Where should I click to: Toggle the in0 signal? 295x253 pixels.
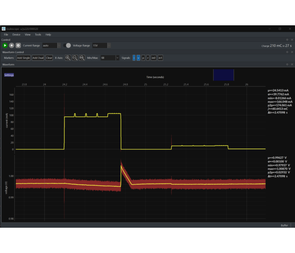coord(153,58)
